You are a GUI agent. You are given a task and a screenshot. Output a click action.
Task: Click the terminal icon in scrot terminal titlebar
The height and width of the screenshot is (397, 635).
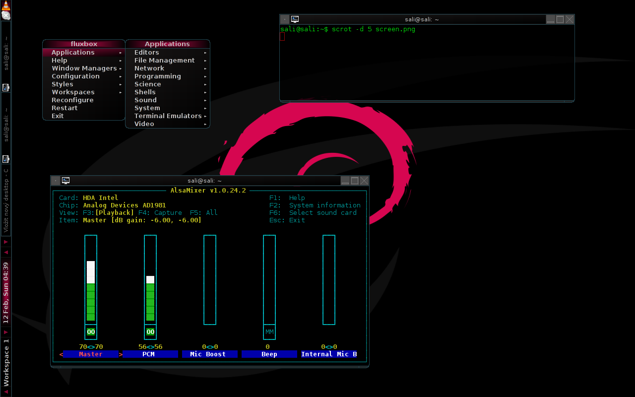coord(295,19)
